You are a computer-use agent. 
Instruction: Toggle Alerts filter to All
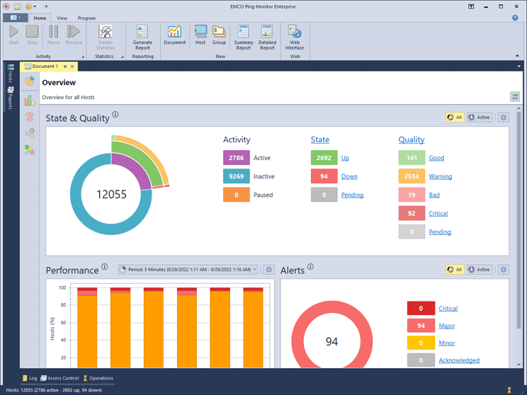455,270
